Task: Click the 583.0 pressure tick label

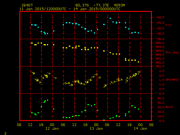Action: [x=160, y=59]
